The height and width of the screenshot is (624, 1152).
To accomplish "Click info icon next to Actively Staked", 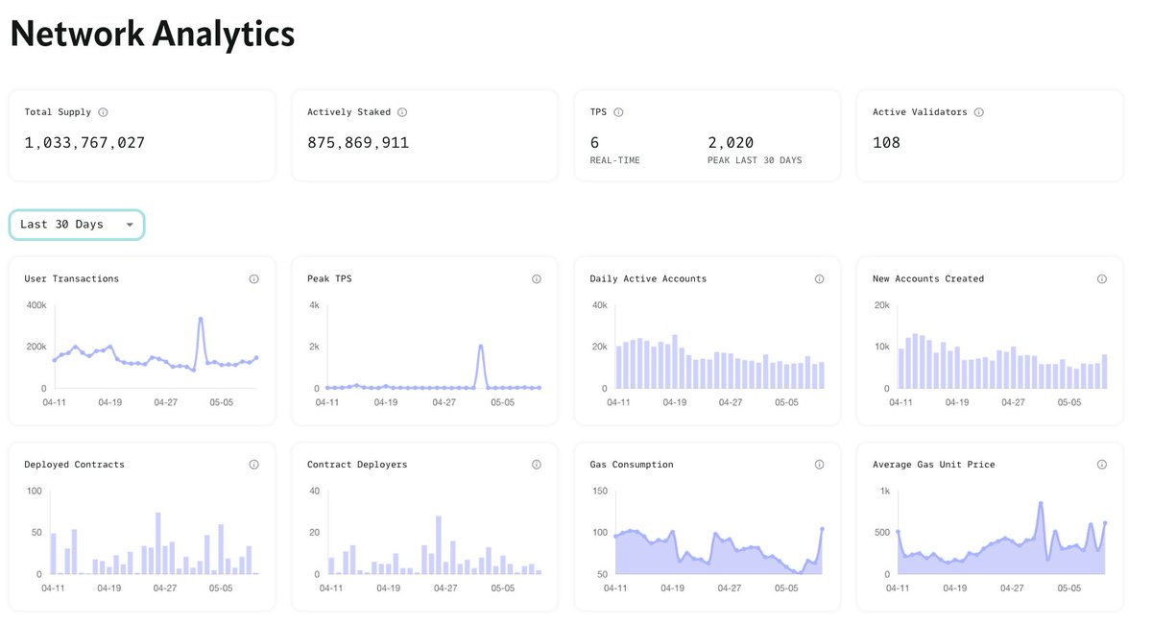I will [402, 112].
